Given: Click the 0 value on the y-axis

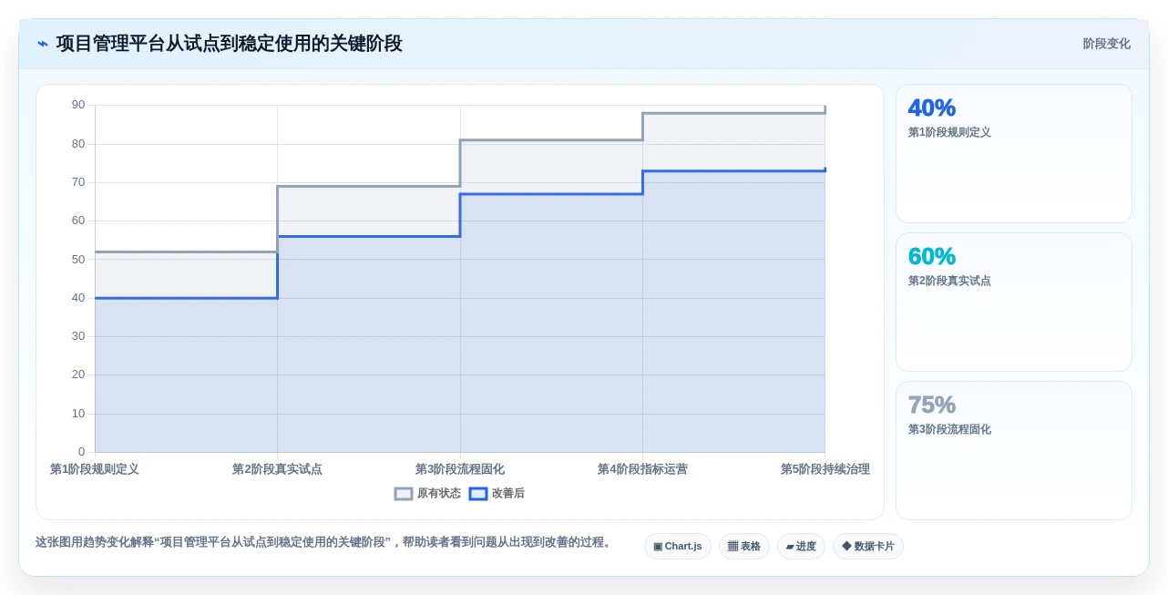Looking at the screenshot, I should click(x=81, y=452).
